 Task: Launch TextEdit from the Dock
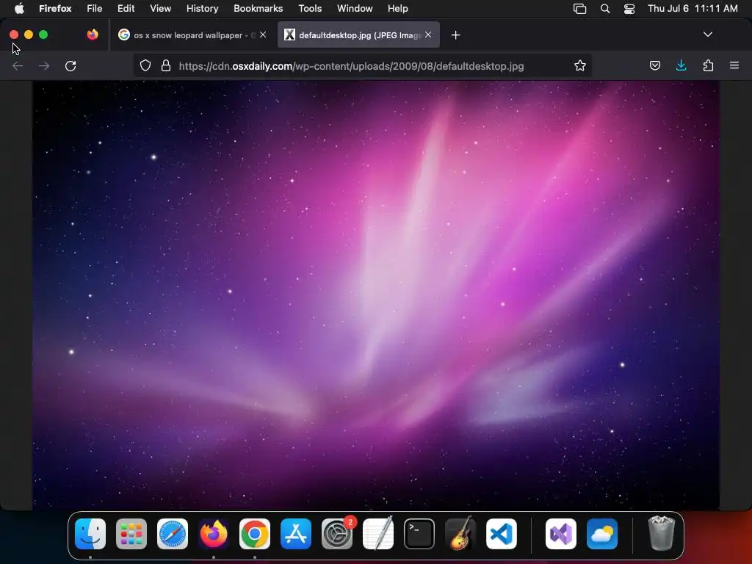pos(378,534)
